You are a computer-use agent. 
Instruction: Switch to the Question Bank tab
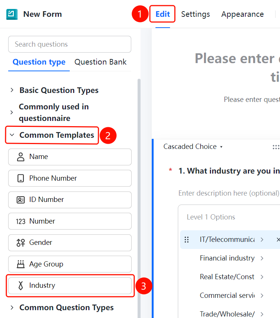100,62
